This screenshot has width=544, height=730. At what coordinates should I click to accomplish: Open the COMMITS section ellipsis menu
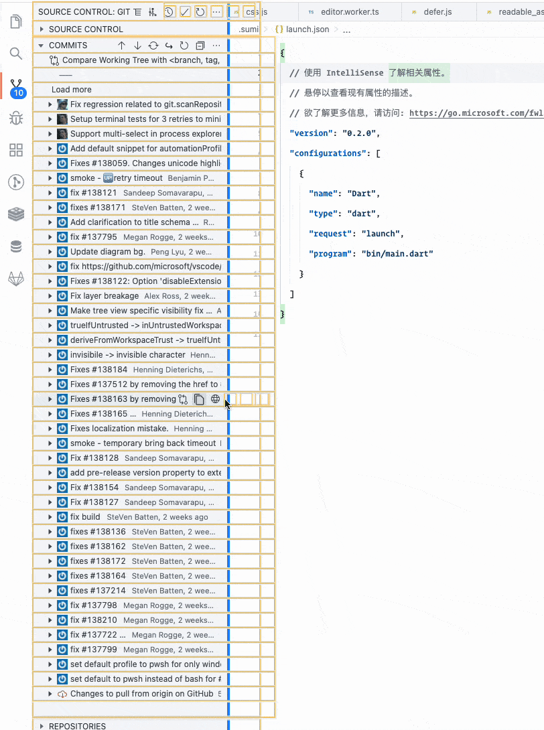click(x=216, y=46)
